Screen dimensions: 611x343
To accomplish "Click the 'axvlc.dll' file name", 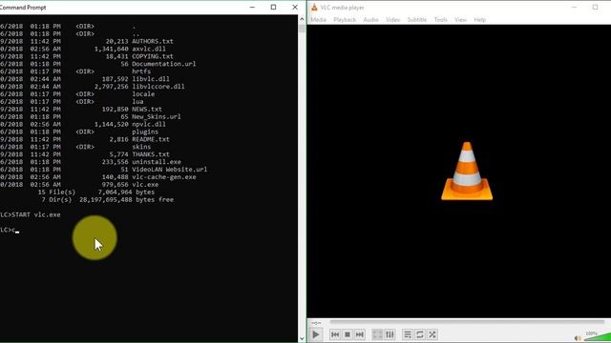I will [149, 49].
